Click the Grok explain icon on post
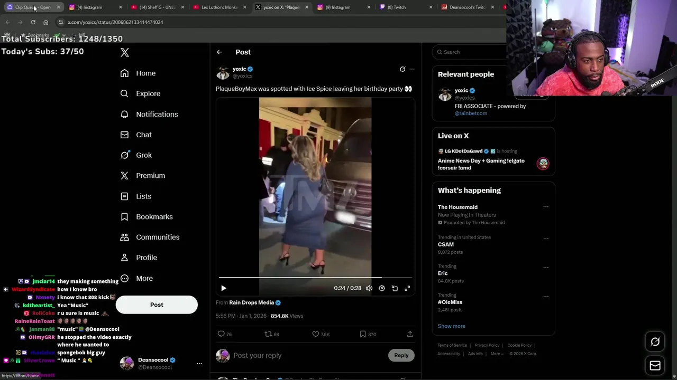The width and height of the screenshot is (677, 380). pos(402,69)
